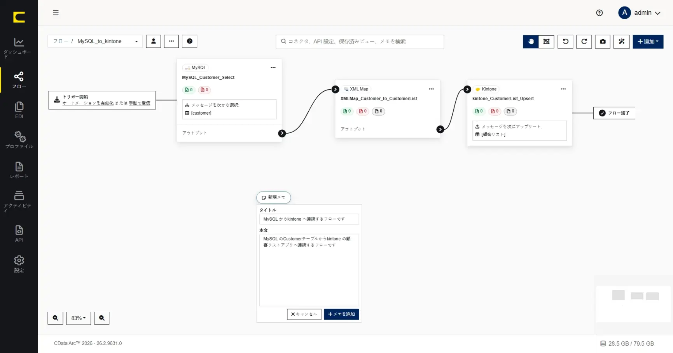
Task: Click the memo タイトル title input
Action: tap(309, 219)
